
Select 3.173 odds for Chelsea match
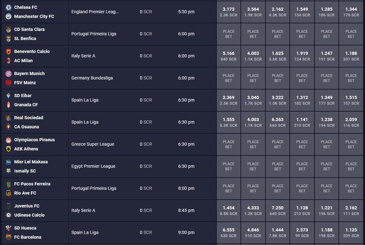229,12
